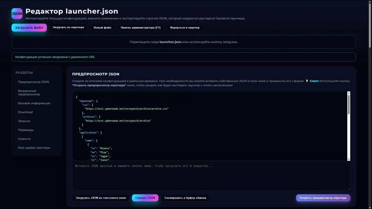372x209 pixels.
Task: Navigate to Запуски section
Action: coord(24,121)
